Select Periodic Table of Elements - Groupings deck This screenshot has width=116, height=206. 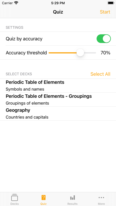(x=58, y=99)
